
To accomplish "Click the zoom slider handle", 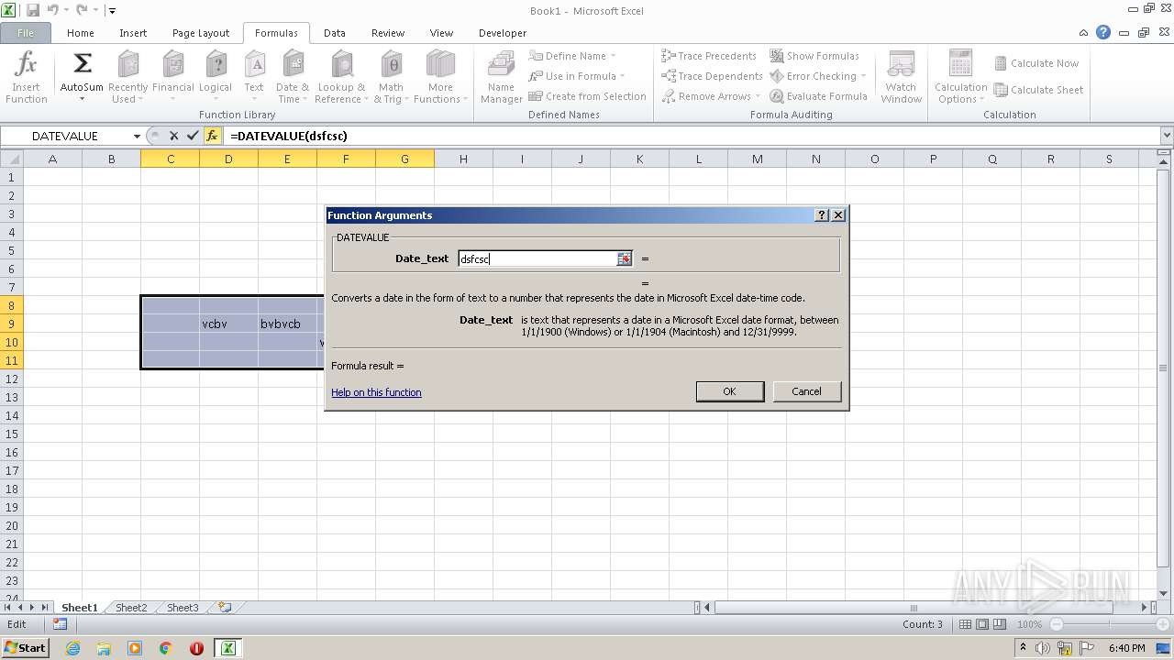I will click(1111, 624).
